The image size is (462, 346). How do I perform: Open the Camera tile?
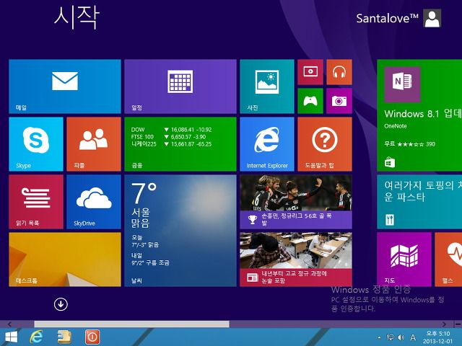[x=339, y=101]
